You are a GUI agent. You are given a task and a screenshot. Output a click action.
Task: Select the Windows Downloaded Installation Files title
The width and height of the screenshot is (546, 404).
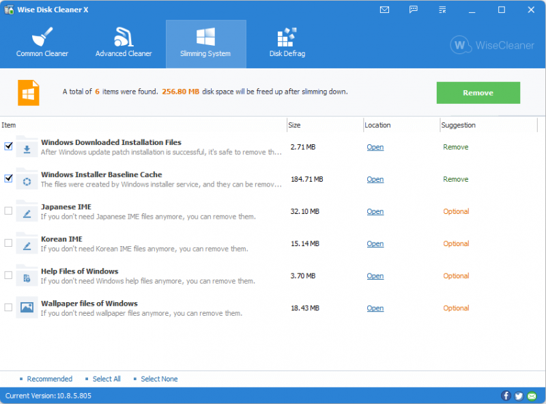point(111,142)
